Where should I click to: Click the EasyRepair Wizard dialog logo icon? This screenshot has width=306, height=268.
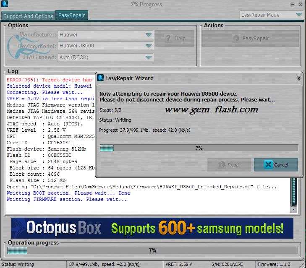tap(100, 78)
